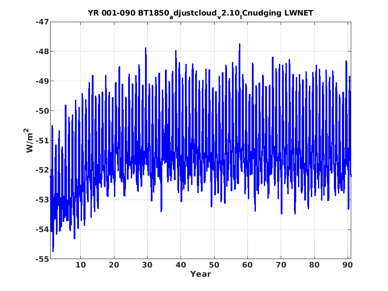Click the "W/m²" y-axis label
Image resolution: width=388 pixels, height=291 pixels.
tap(29, 140)
